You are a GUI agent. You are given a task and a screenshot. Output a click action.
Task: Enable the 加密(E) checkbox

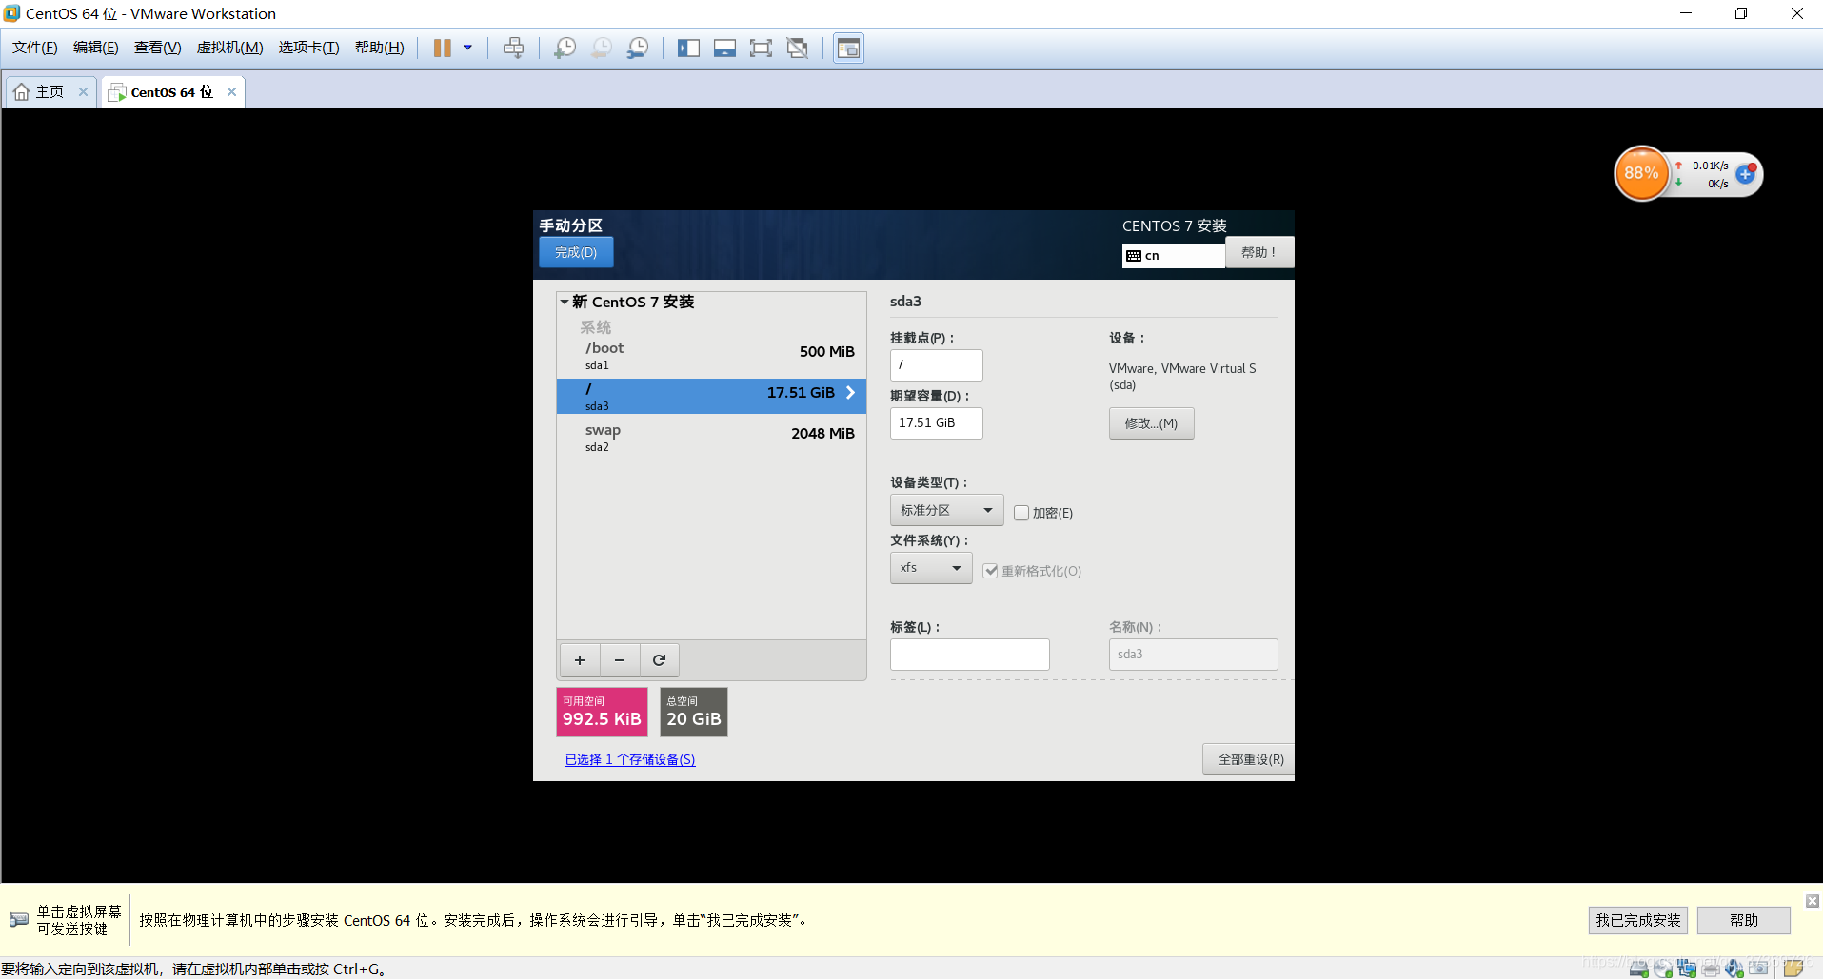[x=1021, y=513]
